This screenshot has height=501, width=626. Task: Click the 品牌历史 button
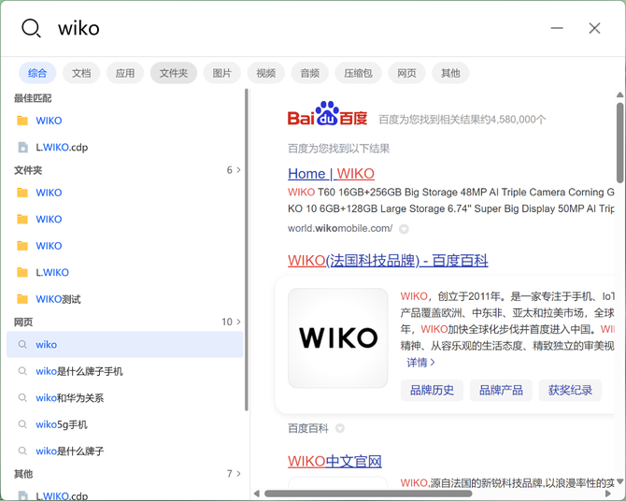click(x=432, y=391)
